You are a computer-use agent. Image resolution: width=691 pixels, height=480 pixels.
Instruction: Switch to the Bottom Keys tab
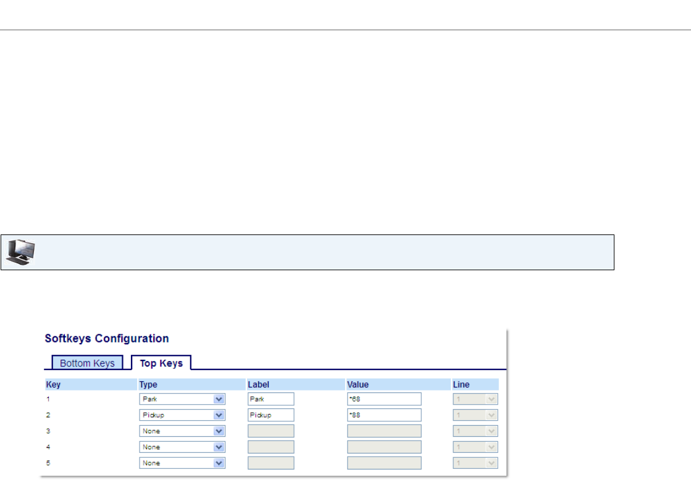point(87,363)
